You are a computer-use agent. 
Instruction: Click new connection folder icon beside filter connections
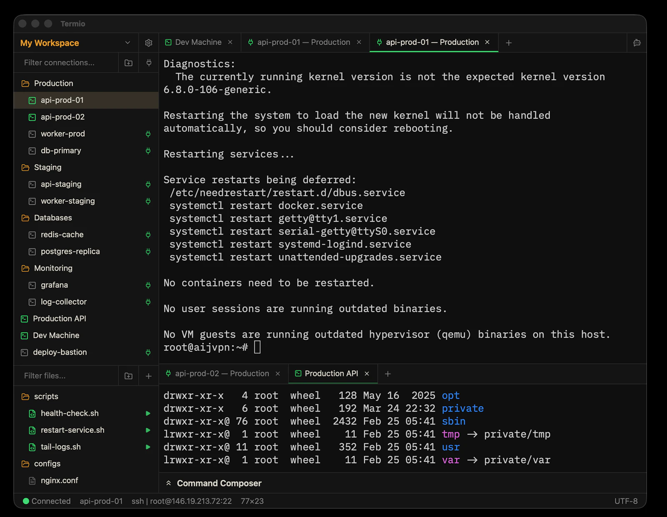128,63
